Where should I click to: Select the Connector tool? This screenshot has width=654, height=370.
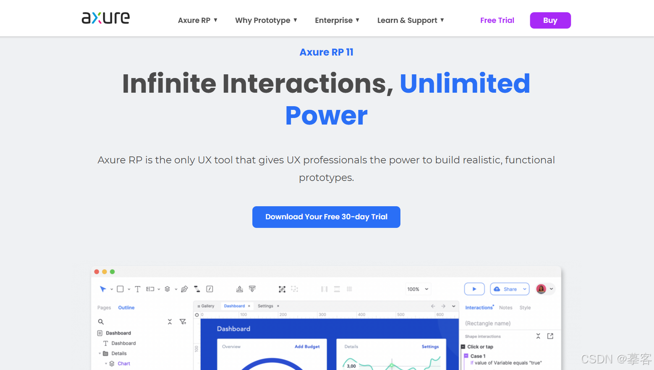(197, 289)
